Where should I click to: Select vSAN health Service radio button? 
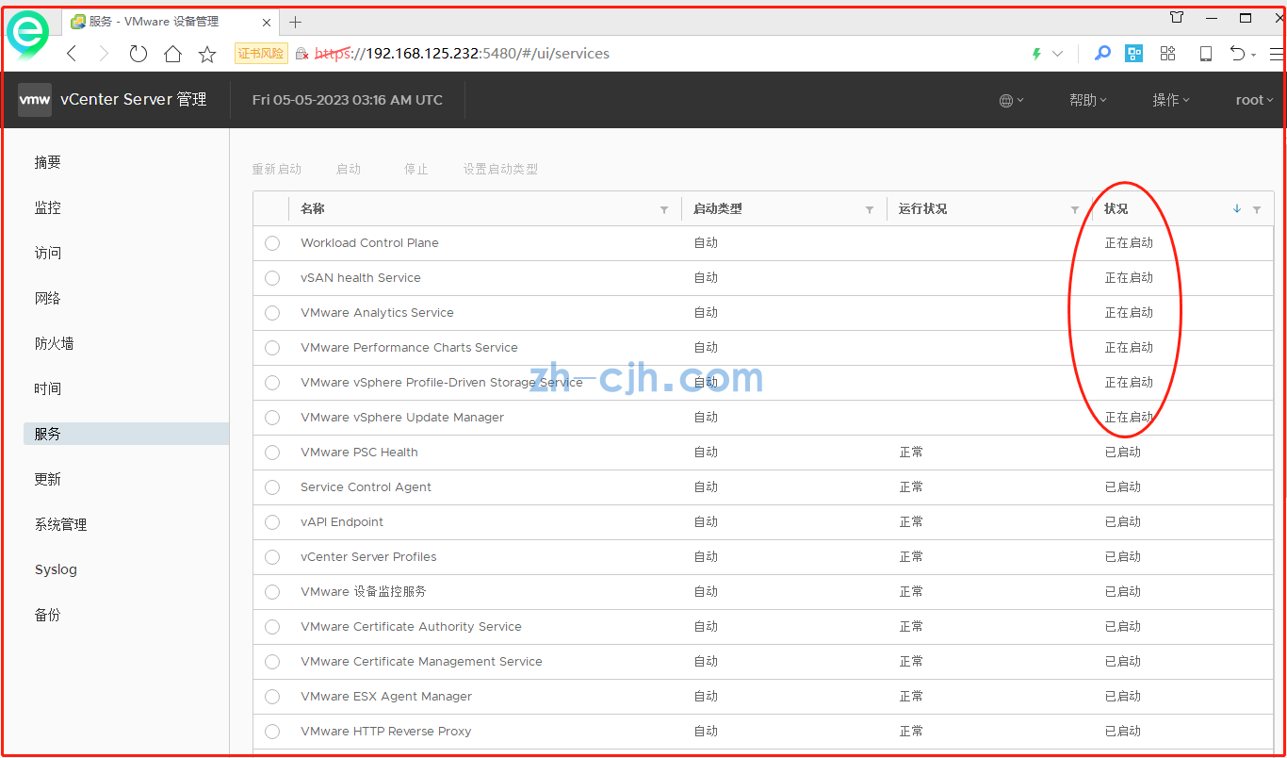(x=272, y=278)
